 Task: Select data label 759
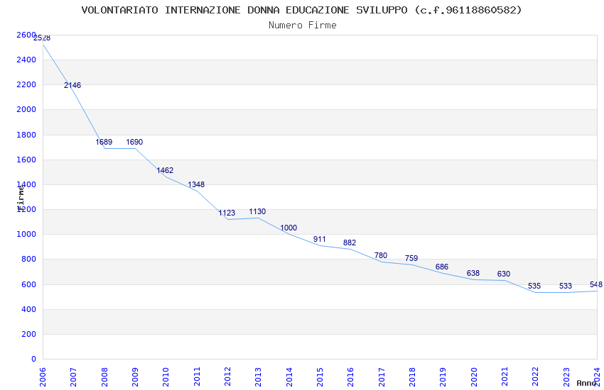(x=411, y=258)
